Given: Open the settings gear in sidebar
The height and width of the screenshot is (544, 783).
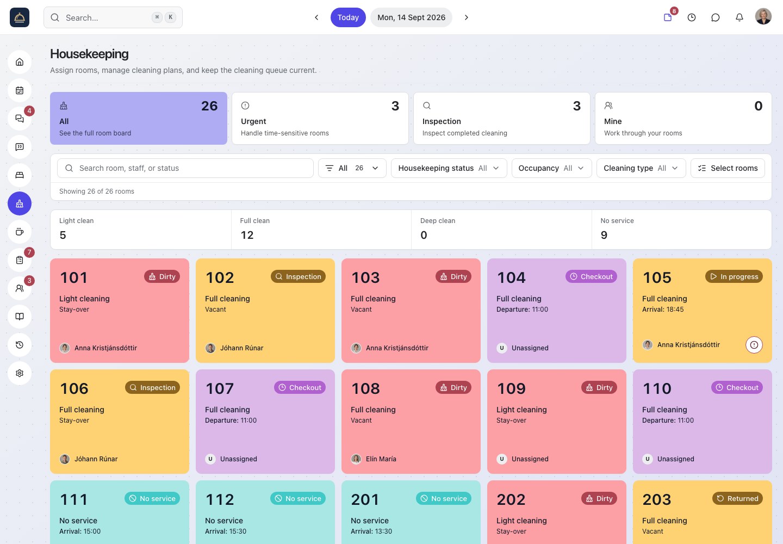Looking at the screenshot, I should tap(20, 373).
